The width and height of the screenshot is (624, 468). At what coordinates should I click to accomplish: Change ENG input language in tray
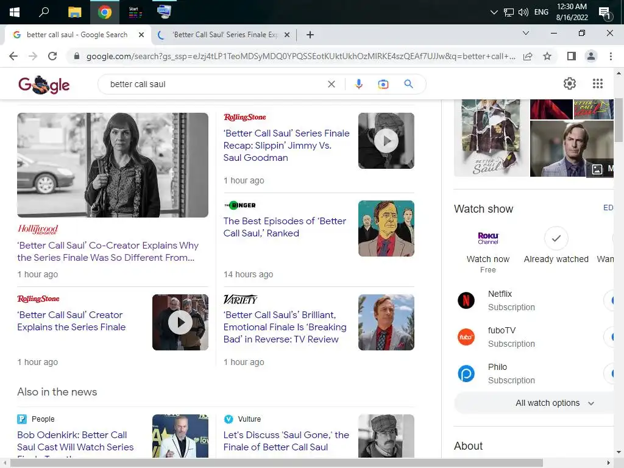click(541, 12)
